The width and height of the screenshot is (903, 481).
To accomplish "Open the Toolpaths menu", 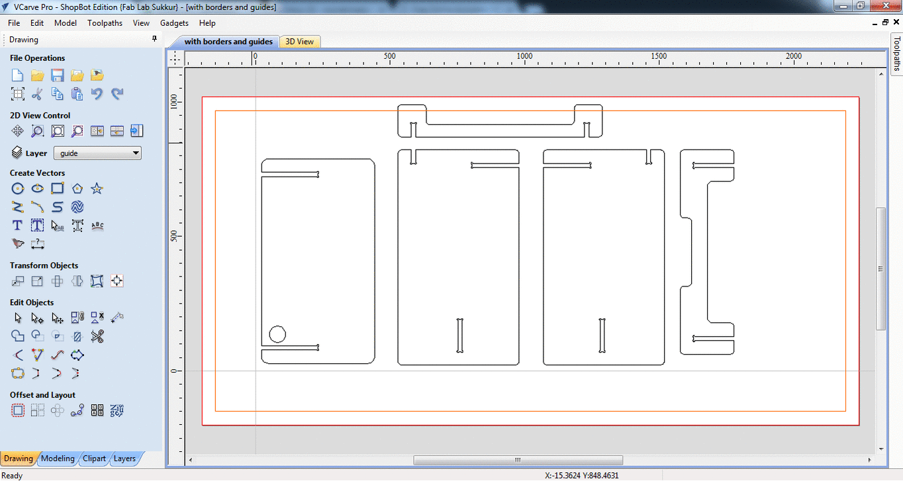I will [105, 22].
